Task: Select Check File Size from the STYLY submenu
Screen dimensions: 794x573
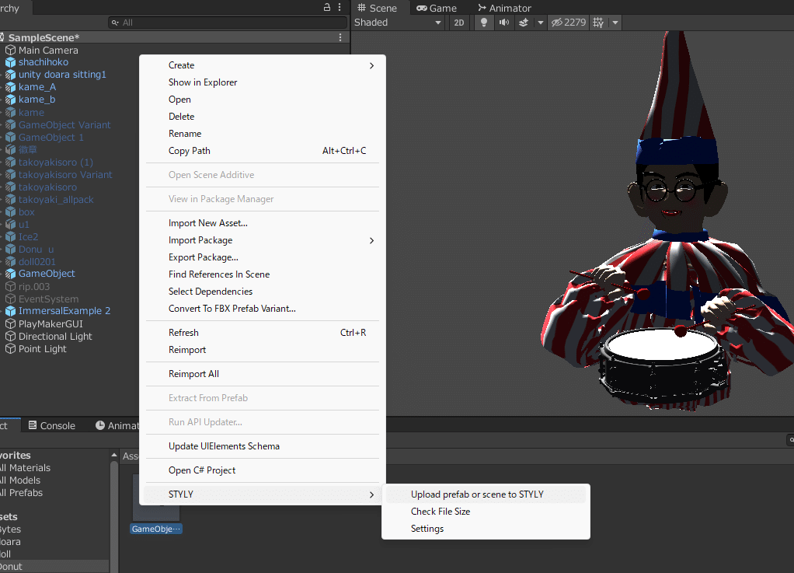Action: [441, 512]
